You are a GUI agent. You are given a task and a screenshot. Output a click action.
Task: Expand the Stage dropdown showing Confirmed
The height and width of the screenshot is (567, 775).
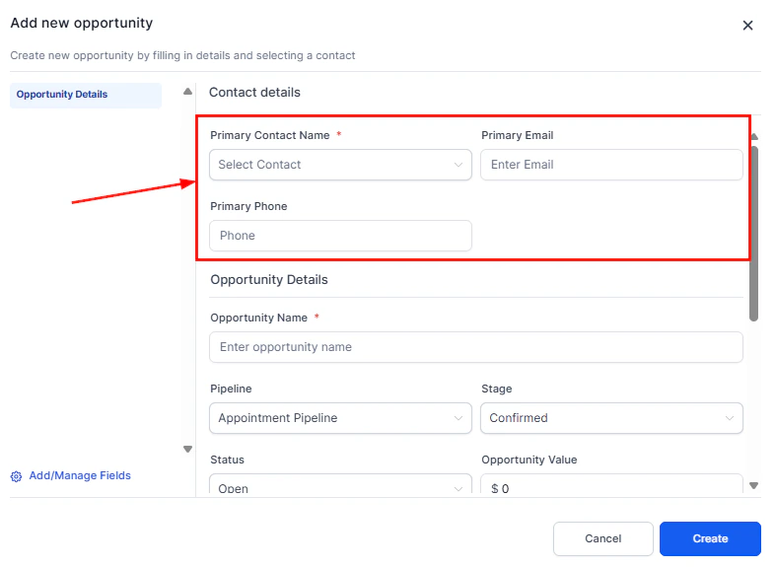(x=611, y=418)
